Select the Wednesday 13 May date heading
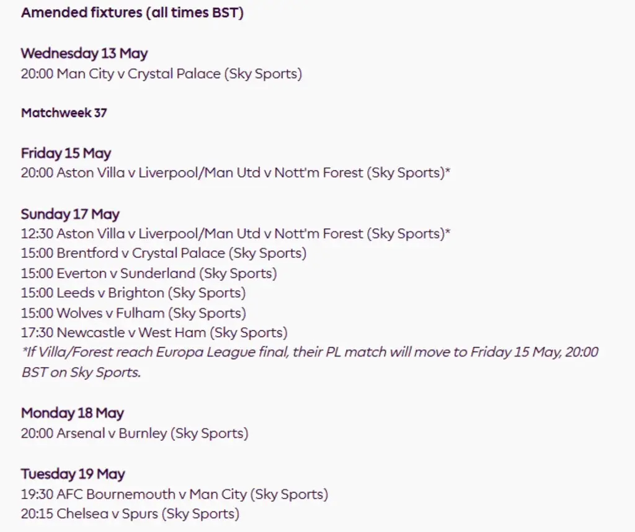Screen dimensions: 635x532 coord(84,53)
